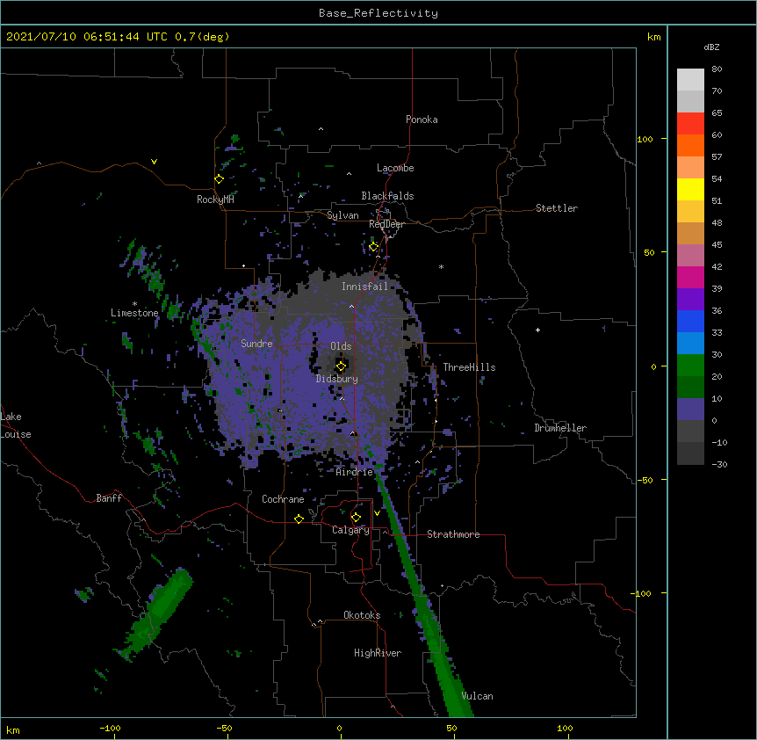Image resolution: width=757 pixels, height=740 pixels.
Task: Select the Innisfail label
Action: point(364,287)
